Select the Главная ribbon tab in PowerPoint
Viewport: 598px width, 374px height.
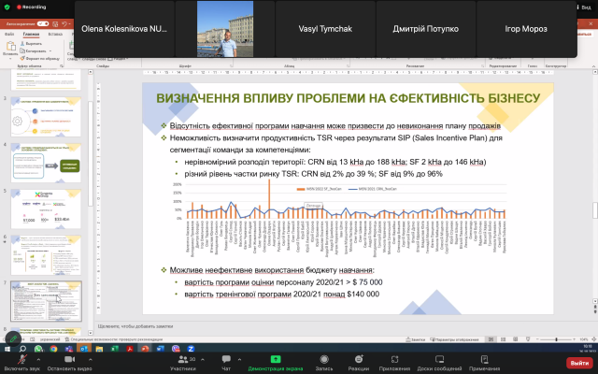(x=31, y=34)
